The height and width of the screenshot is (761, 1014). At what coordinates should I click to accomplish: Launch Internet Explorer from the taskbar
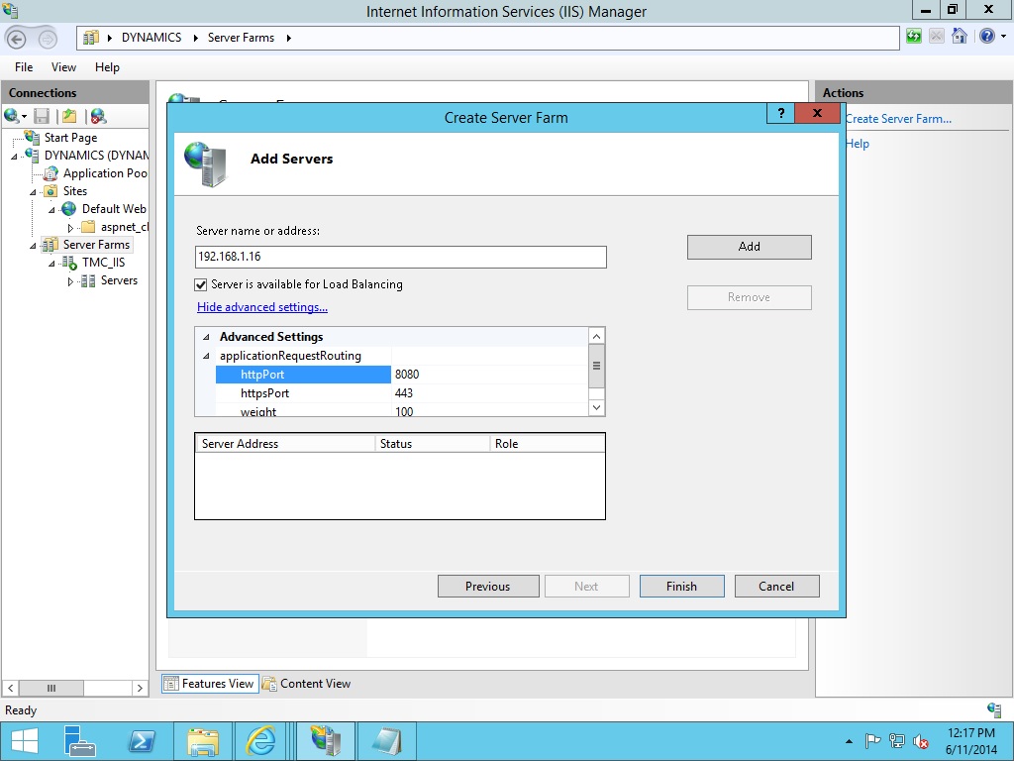(x=263, y=740)
